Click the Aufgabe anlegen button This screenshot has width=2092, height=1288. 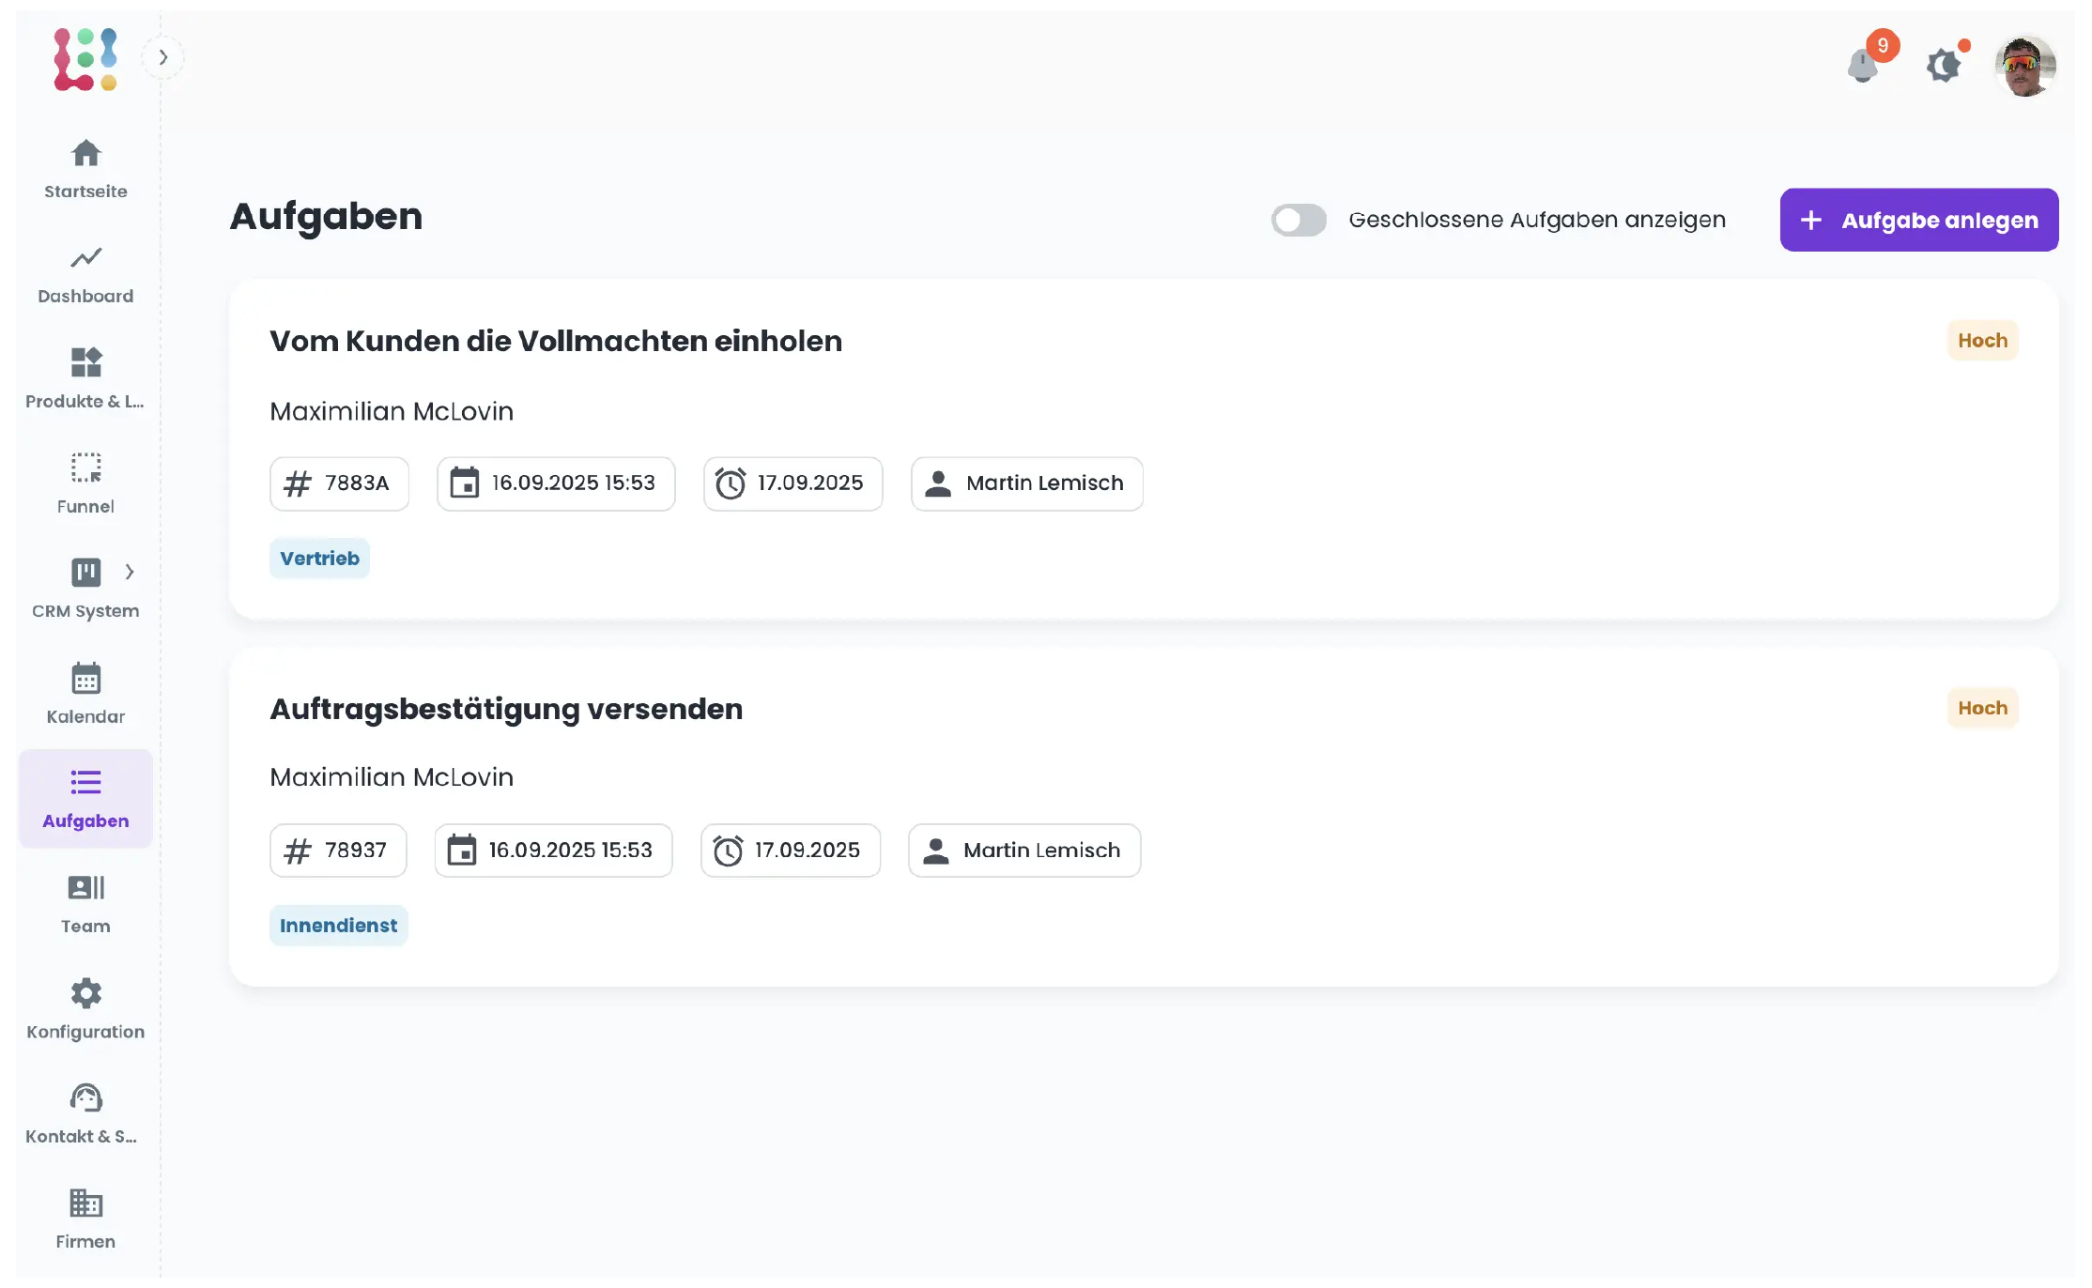(1918, 221)
